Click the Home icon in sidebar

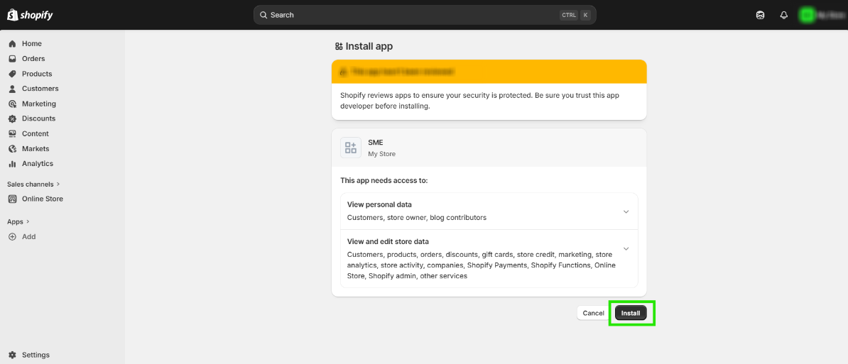[12, 44]
